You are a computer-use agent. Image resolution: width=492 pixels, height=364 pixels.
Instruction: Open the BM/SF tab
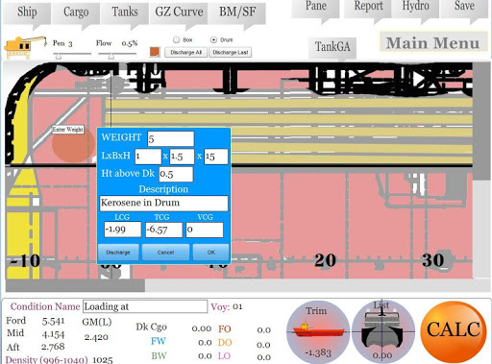click(237, 12)
